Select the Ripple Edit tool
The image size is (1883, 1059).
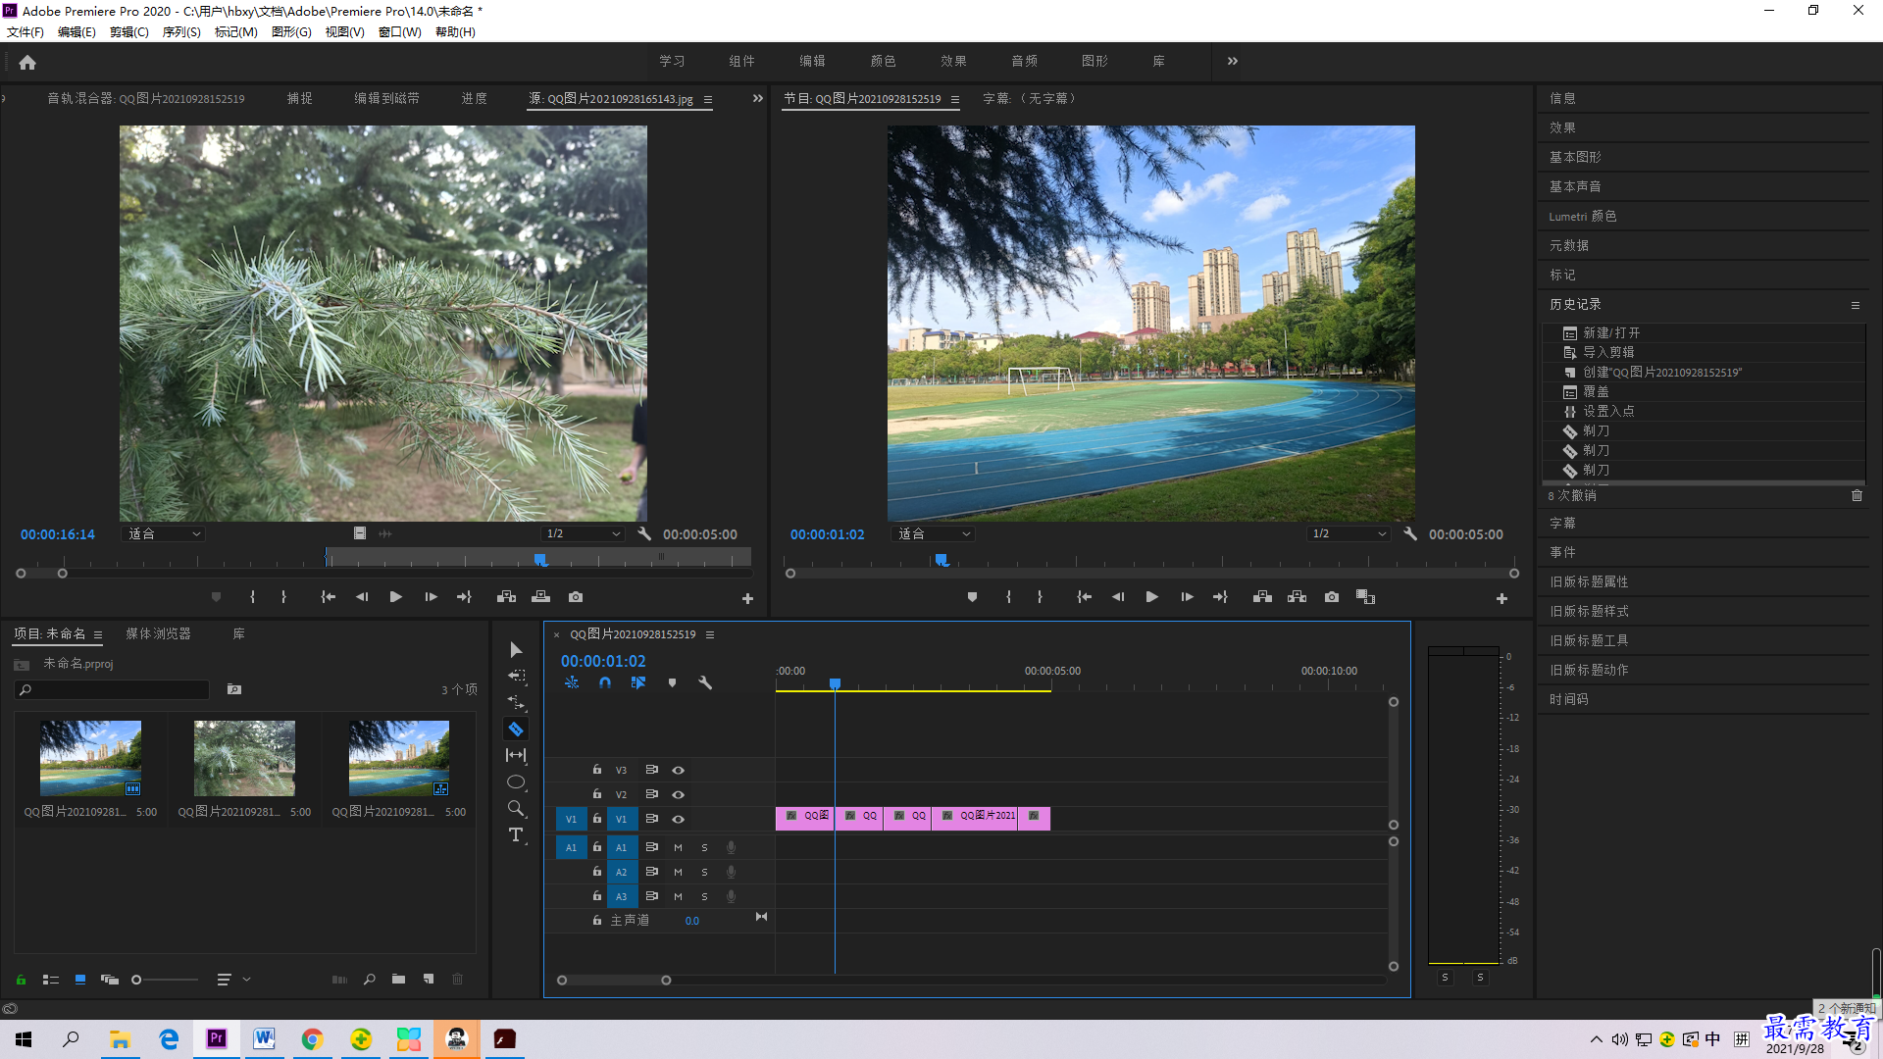coord(516,702)
